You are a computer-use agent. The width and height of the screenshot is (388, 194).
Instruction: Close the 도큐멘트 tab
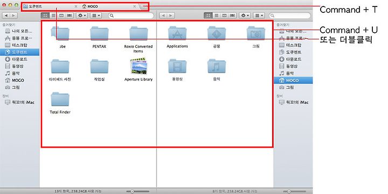(x=76, y=6)
